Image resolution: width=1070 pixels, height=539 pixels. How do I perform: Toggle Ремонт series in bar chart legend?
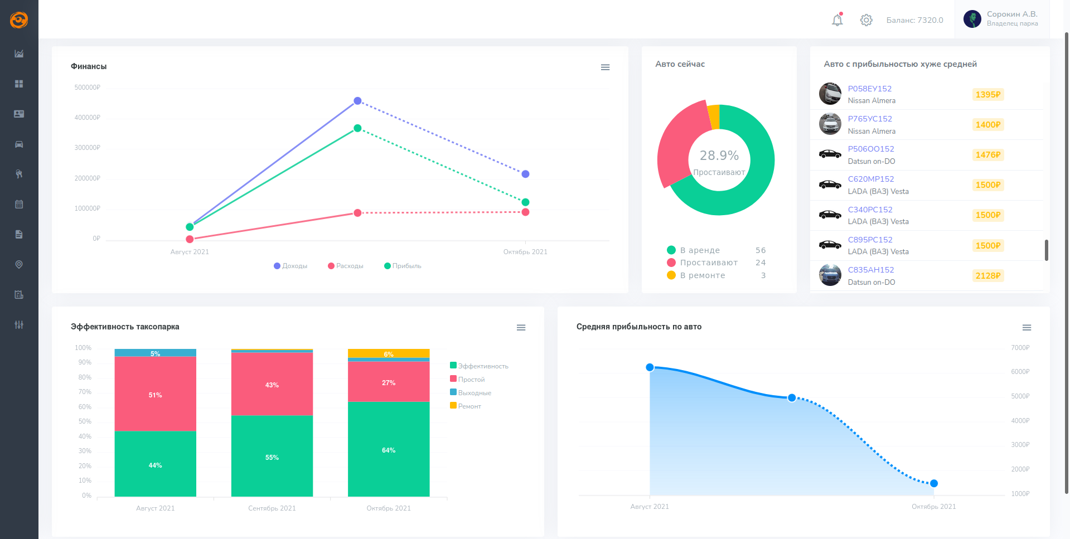click(466, 406)
